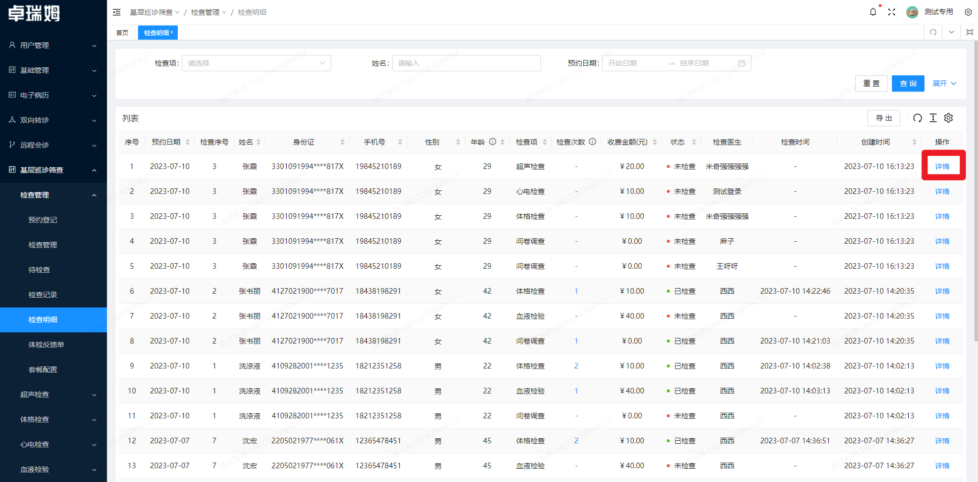The image size is (978, 482).
Task: Click the 导出 button
Action: click(884, 118)
